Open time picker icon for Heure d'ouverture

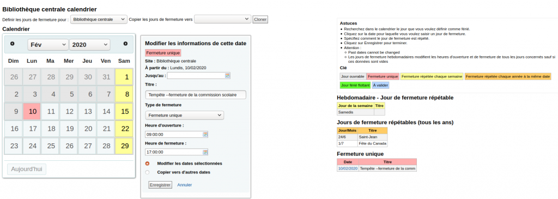(x=205, y=135)
